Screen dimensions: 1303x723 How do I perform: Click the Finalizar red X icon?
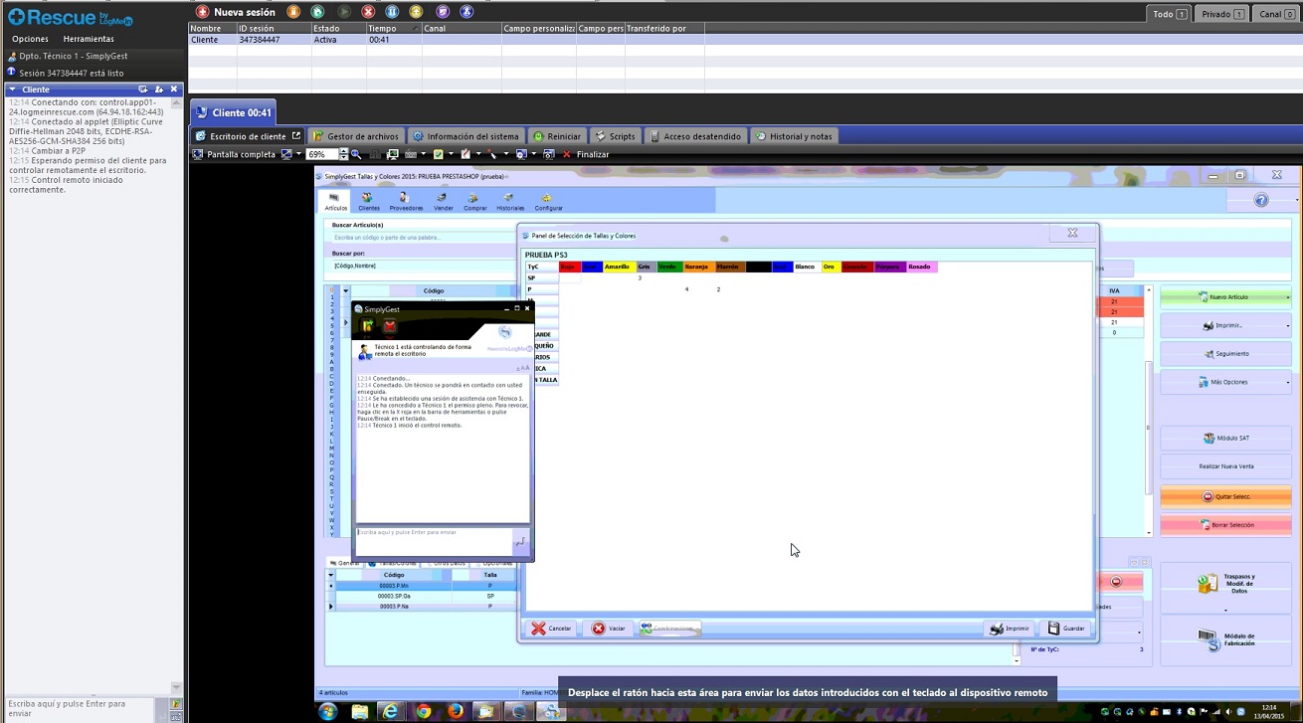pos(567,154)
